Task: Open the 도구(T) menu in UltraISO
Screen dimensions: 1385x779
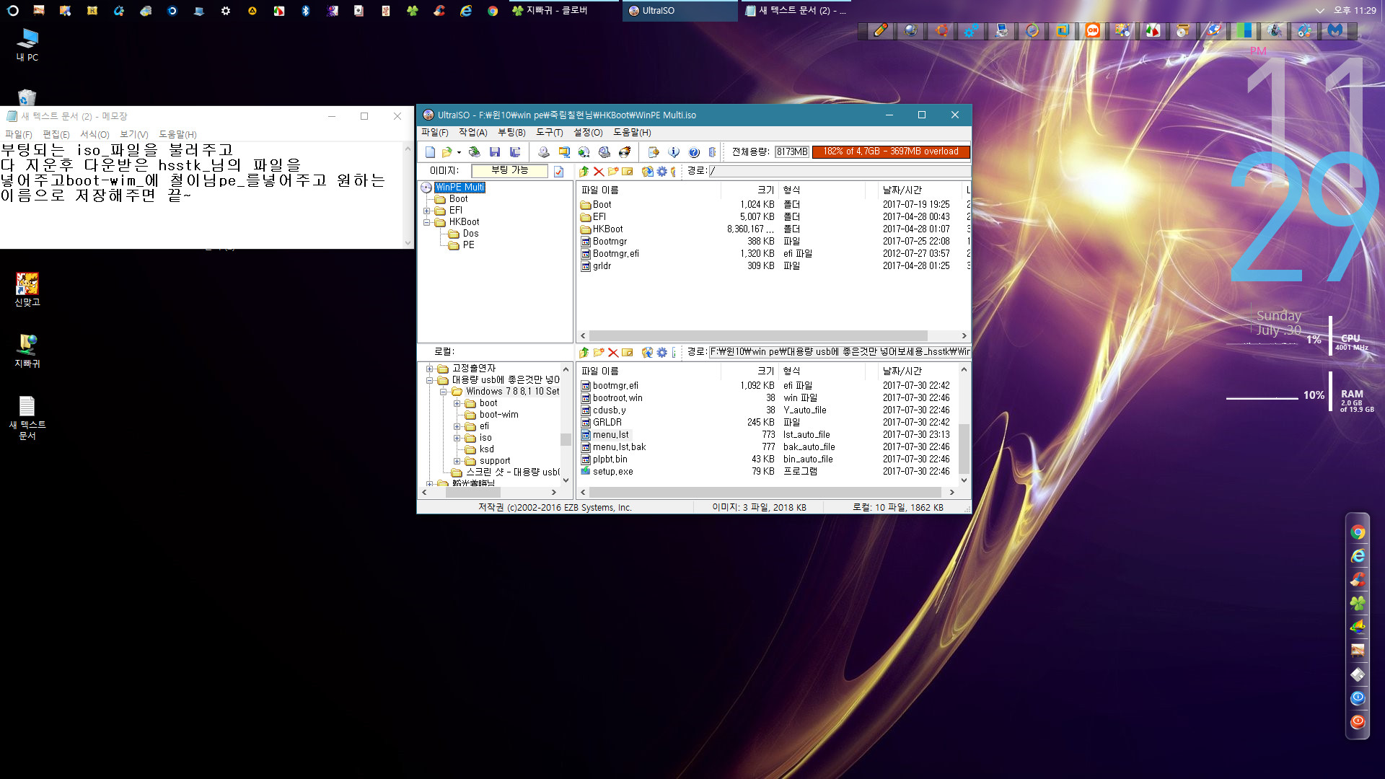Action: 549,133
